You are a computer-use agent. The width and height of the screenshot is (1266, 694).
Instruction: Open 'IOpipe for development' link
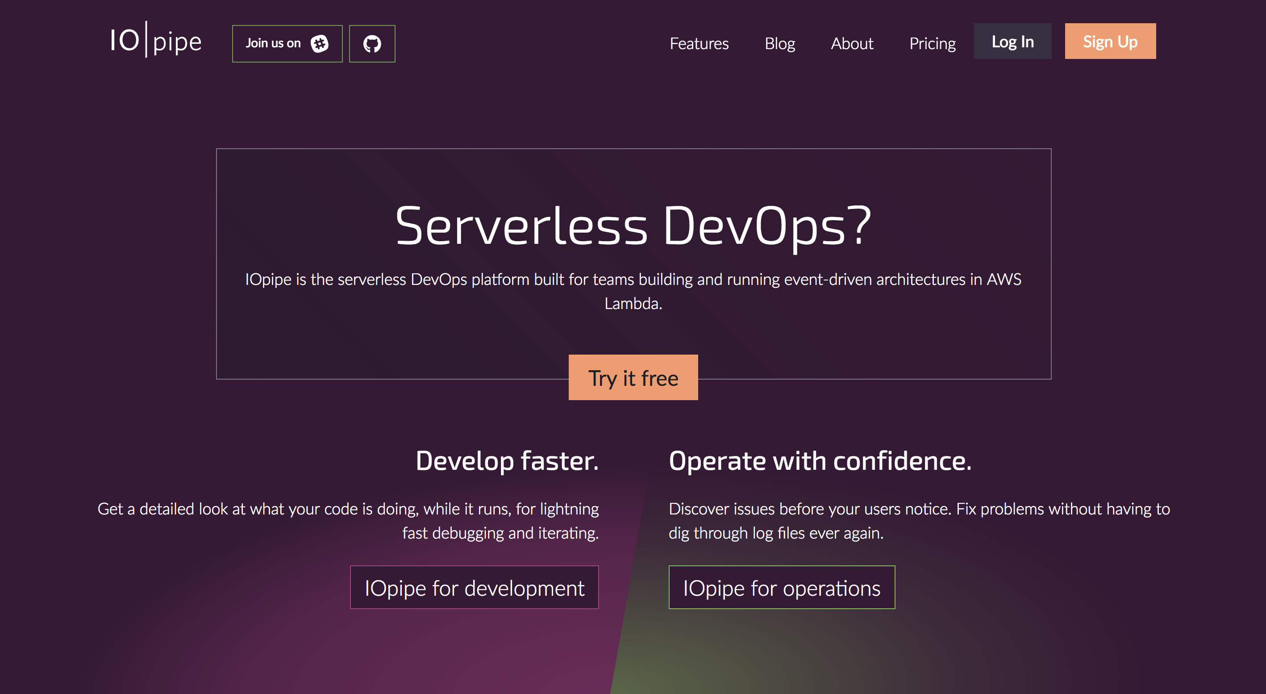[x=474, y=587]
